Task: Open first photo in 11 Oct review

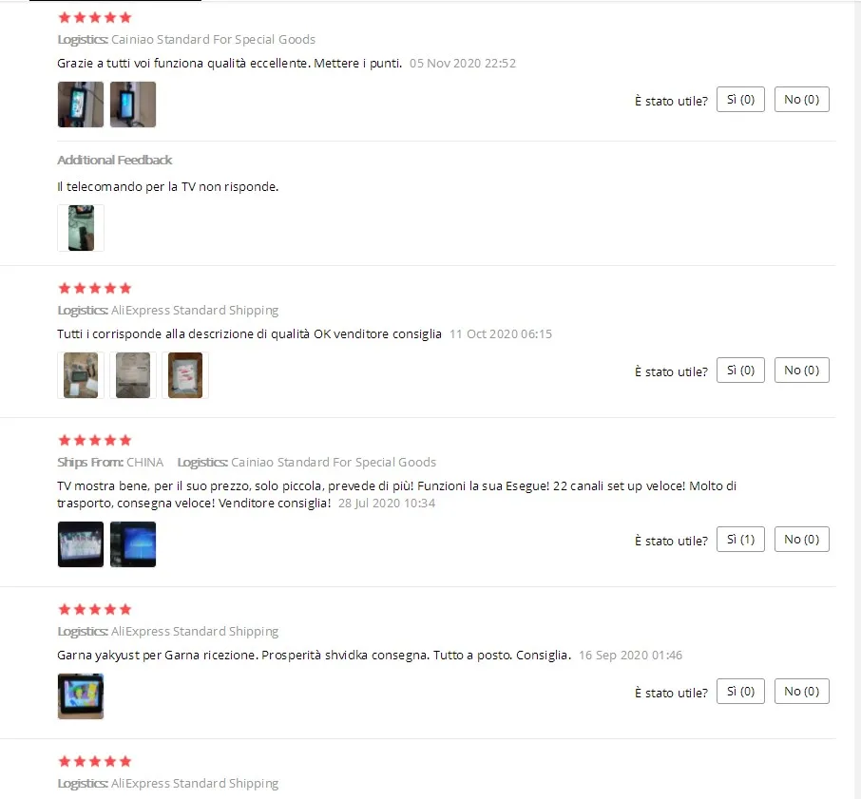Action: tap(81, 375)
